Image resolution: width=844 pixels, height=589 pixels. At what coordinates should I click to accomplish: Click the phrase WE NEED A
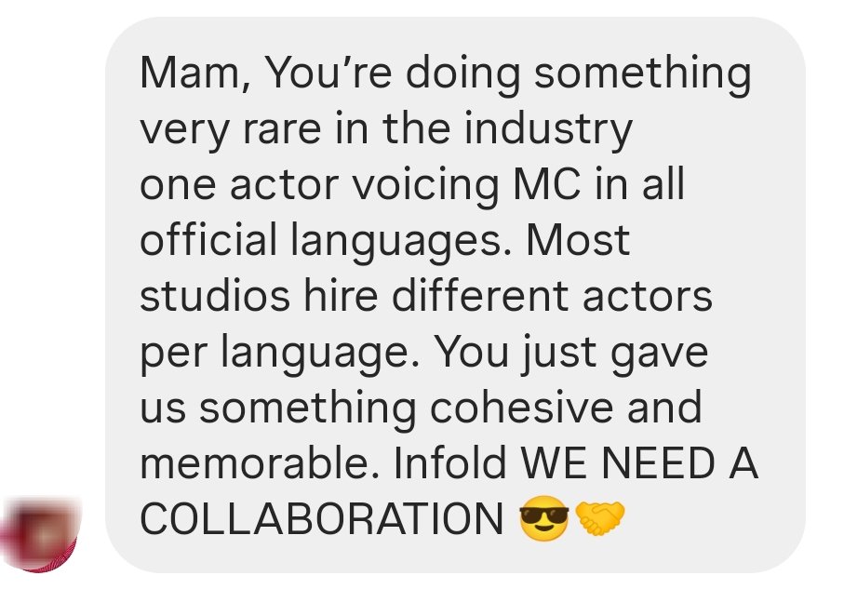click(x=640, y=462)
